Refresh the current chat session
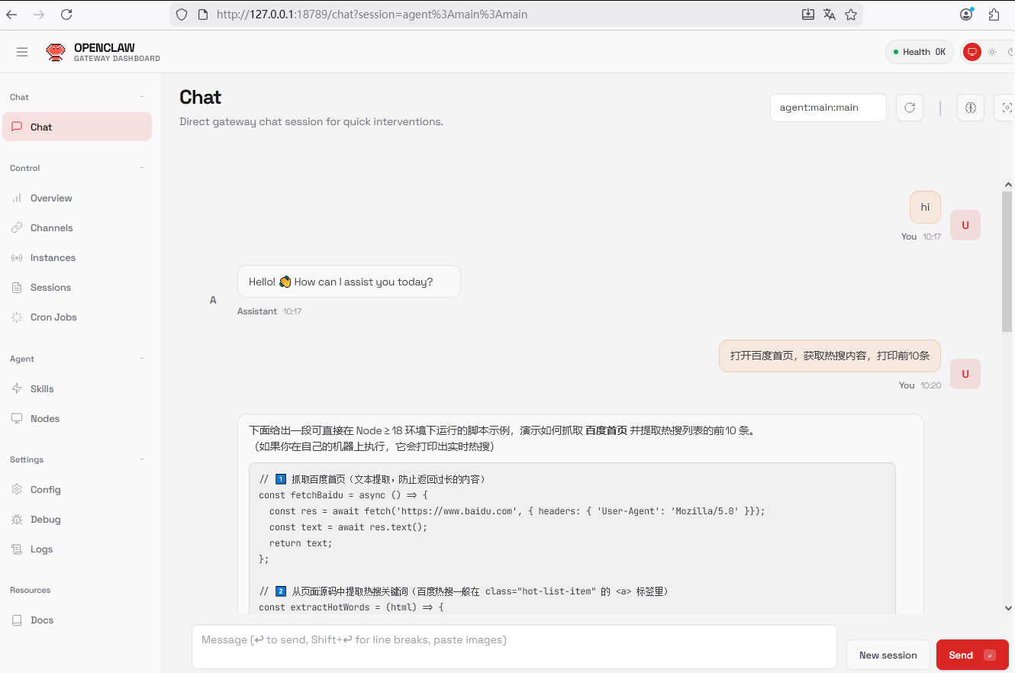The height and width of the screenshot is (673, 1015). pos(909,107)
